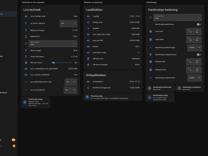Click the Ontlaadblok 1 time 07:00 - 07:15
The height and width of the screenshot is (156, 208).
pos(134,82)
